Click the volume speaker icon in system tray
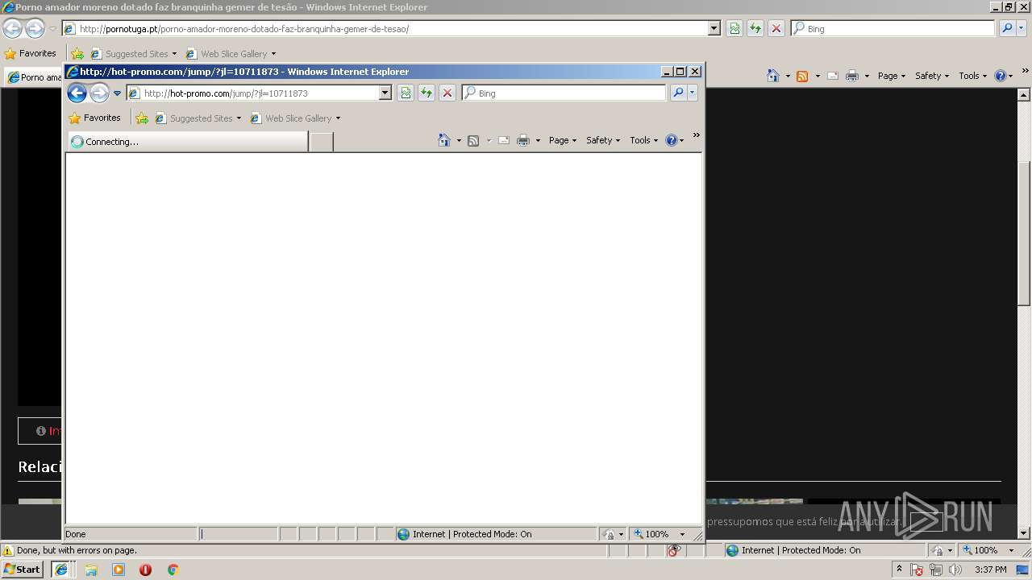This screenshot has height=580, width=1032. (x=955, y=570)
